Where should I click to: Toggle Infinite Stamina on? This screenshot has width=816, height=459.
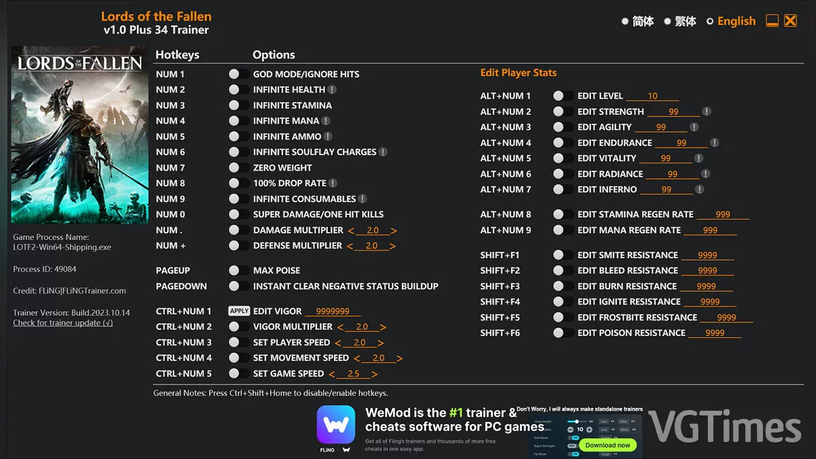(x=239, y=105)
